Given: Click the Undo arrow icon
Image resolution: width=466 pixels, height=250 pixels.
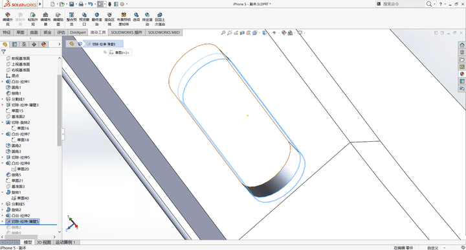Looking at the screenshot, I should 91,4.
